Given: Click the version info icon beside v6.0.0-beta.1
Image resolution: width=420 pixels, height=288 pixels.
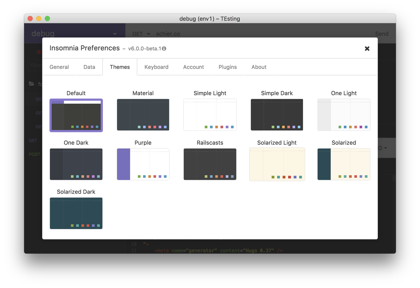Looking at the screenshot, I should pyautogui.click(x=164, y=49).
